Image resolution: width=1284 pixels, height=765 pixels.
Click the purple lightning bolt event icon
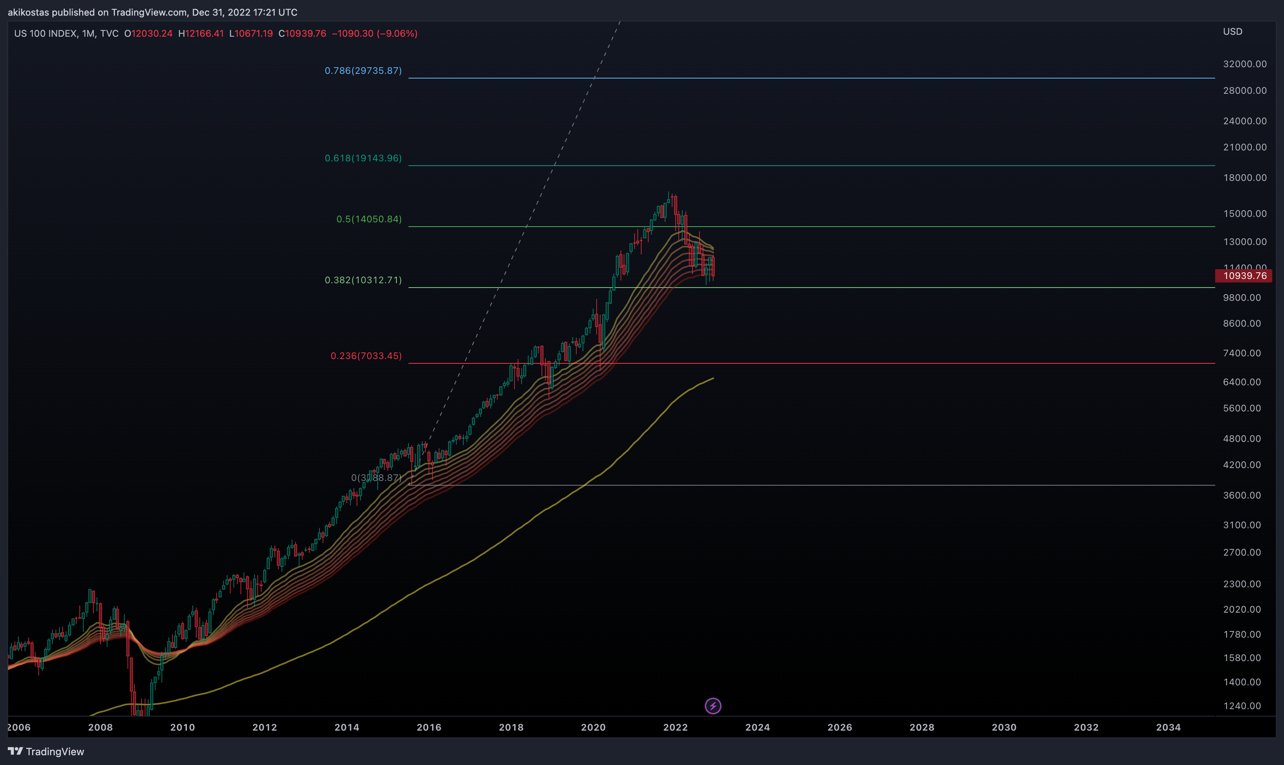click(713, 706)
